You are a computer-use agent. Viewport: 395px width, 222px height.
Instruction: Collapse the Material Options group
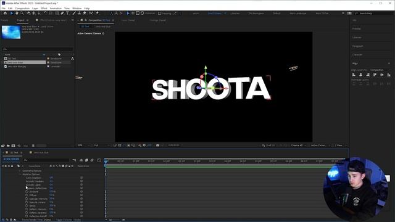pyautogui.click(x=20, y=174)
